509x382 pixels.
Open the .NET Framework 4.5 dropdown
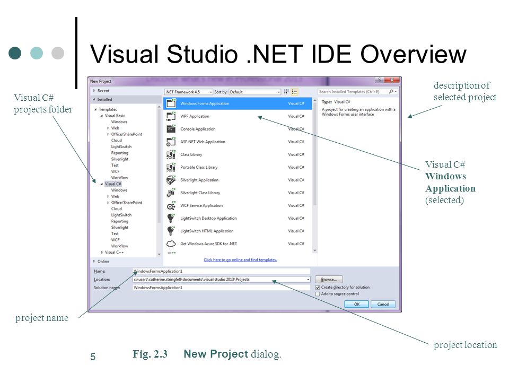point(189,92)
